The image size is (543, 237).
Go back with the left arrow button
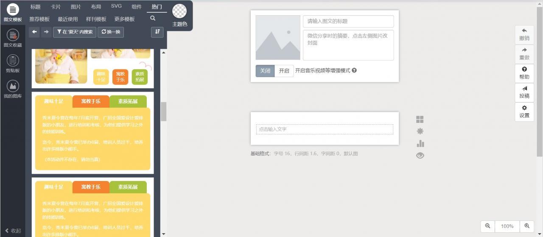34,32
